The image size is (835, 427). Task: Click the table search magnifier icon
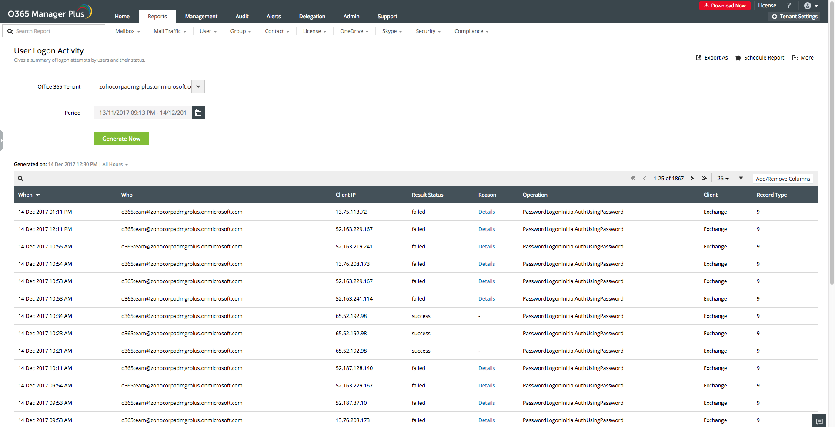(20, 179)
